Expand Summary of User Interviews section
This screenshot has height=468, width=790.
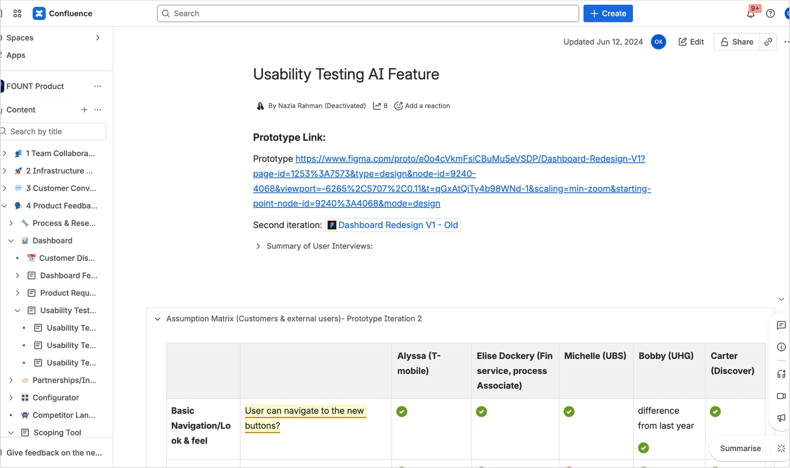(258, 246)
